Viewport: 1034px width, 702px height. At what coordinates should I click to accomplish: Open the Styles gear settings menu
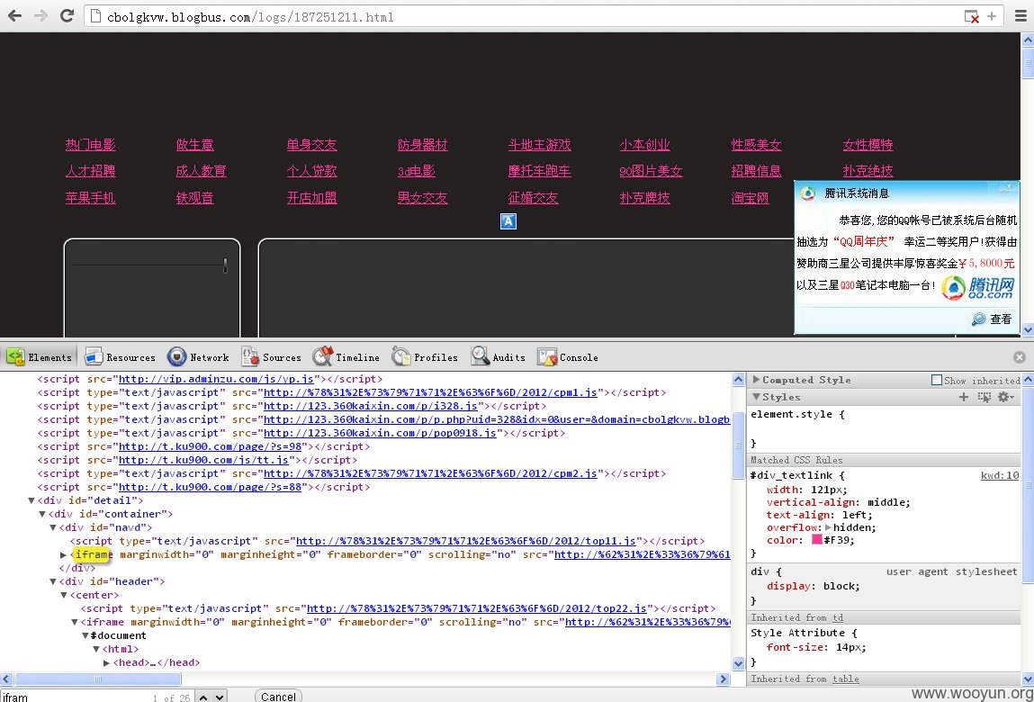pos(1005,397)
